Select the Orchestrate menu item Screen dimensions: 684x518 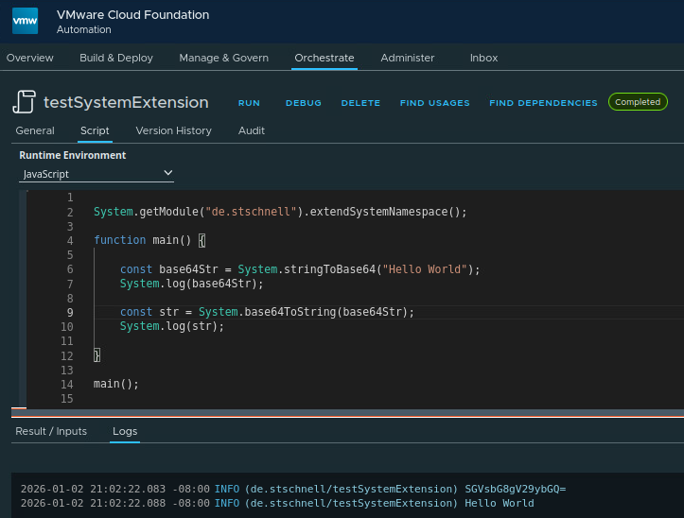tap(324, 58)
